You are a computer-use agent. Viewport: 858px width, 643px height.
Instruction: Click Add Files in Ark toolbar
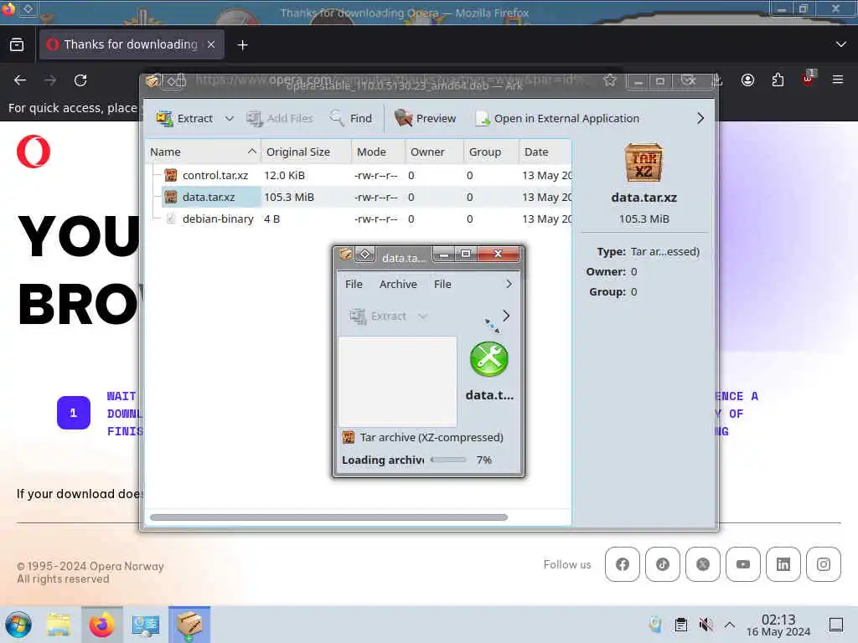[x=280, y=118]
